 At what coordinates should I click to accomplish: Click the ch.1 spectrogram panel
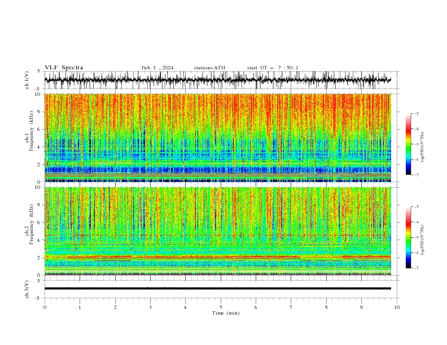click(x=217, y=138)
